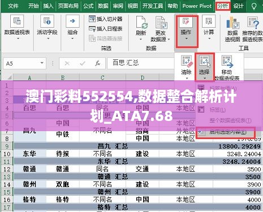Open the 选择 select dropdown button
Viewport: 263px width, 212px height.
click(204, 67)
